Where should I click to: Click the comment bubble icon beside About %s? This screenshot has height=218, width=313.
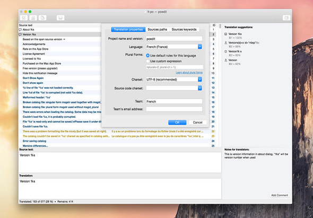[20, 30]
